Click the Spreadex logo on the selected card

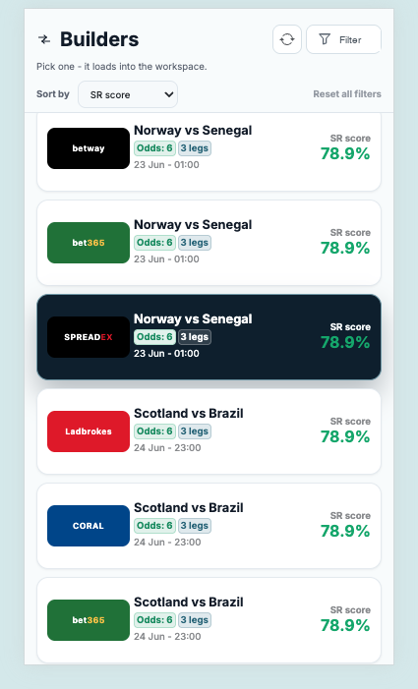89,337
